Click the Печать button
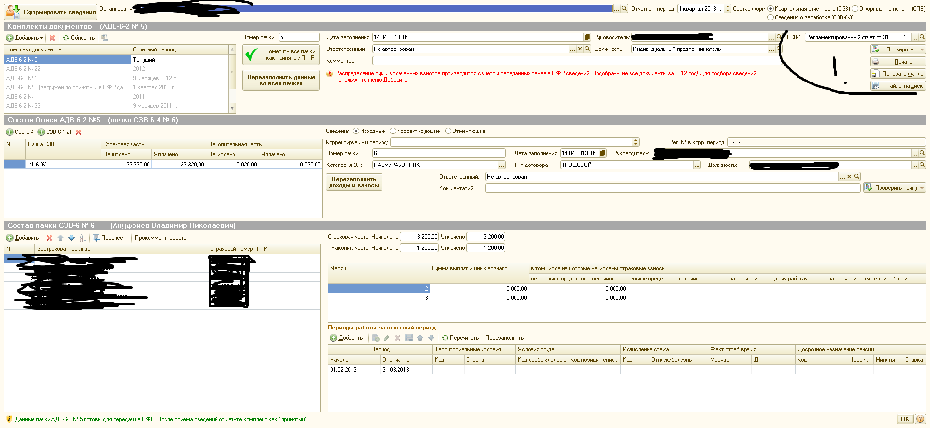Viewport: 930px width, 428px height. pyautogui.click(x=898, y=62)
